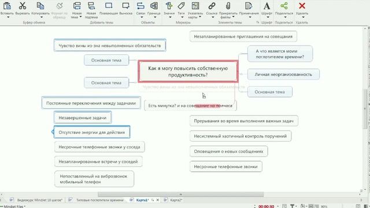The height and width of the screenshot is (208, 370).
Task: Click the Граница (boundary) icon
Action: 154,6
